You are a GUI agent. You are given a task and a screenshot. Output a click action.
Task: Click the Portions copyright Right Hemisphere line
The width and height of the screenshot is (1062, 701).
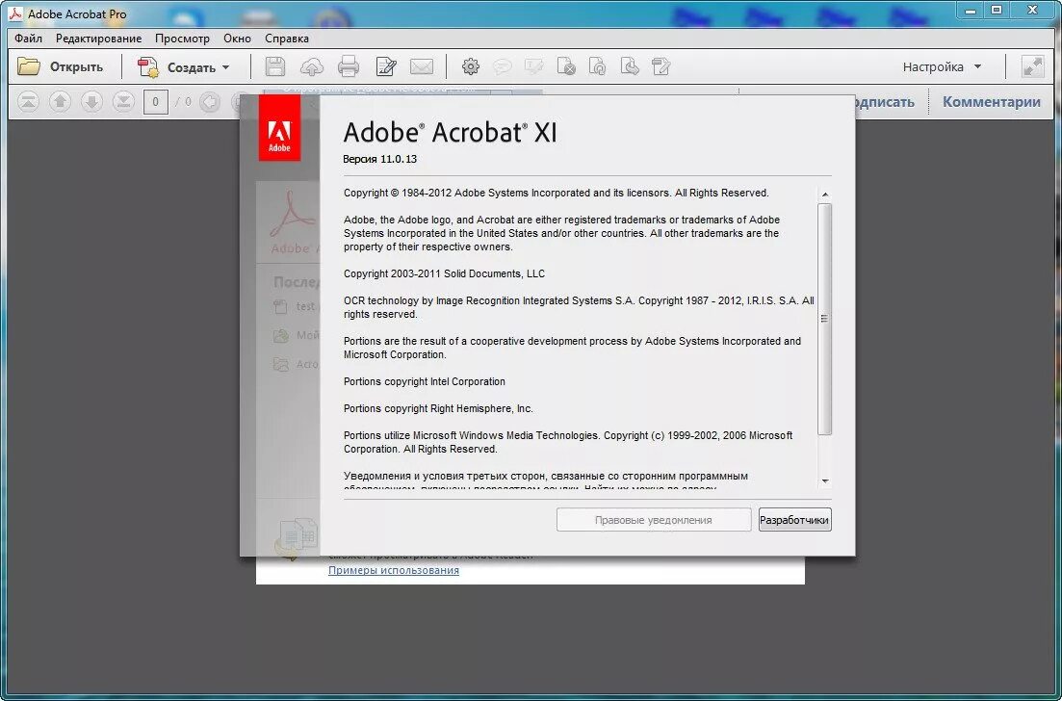[x=438, y=409]
